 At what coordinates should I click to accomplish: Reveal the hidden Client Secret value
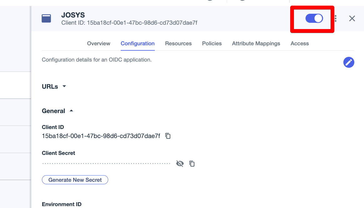pyautogui.click(x=180, y=164)
